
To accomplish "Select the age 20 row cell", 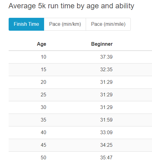I will pyautogui.click(x=43, y=82).
